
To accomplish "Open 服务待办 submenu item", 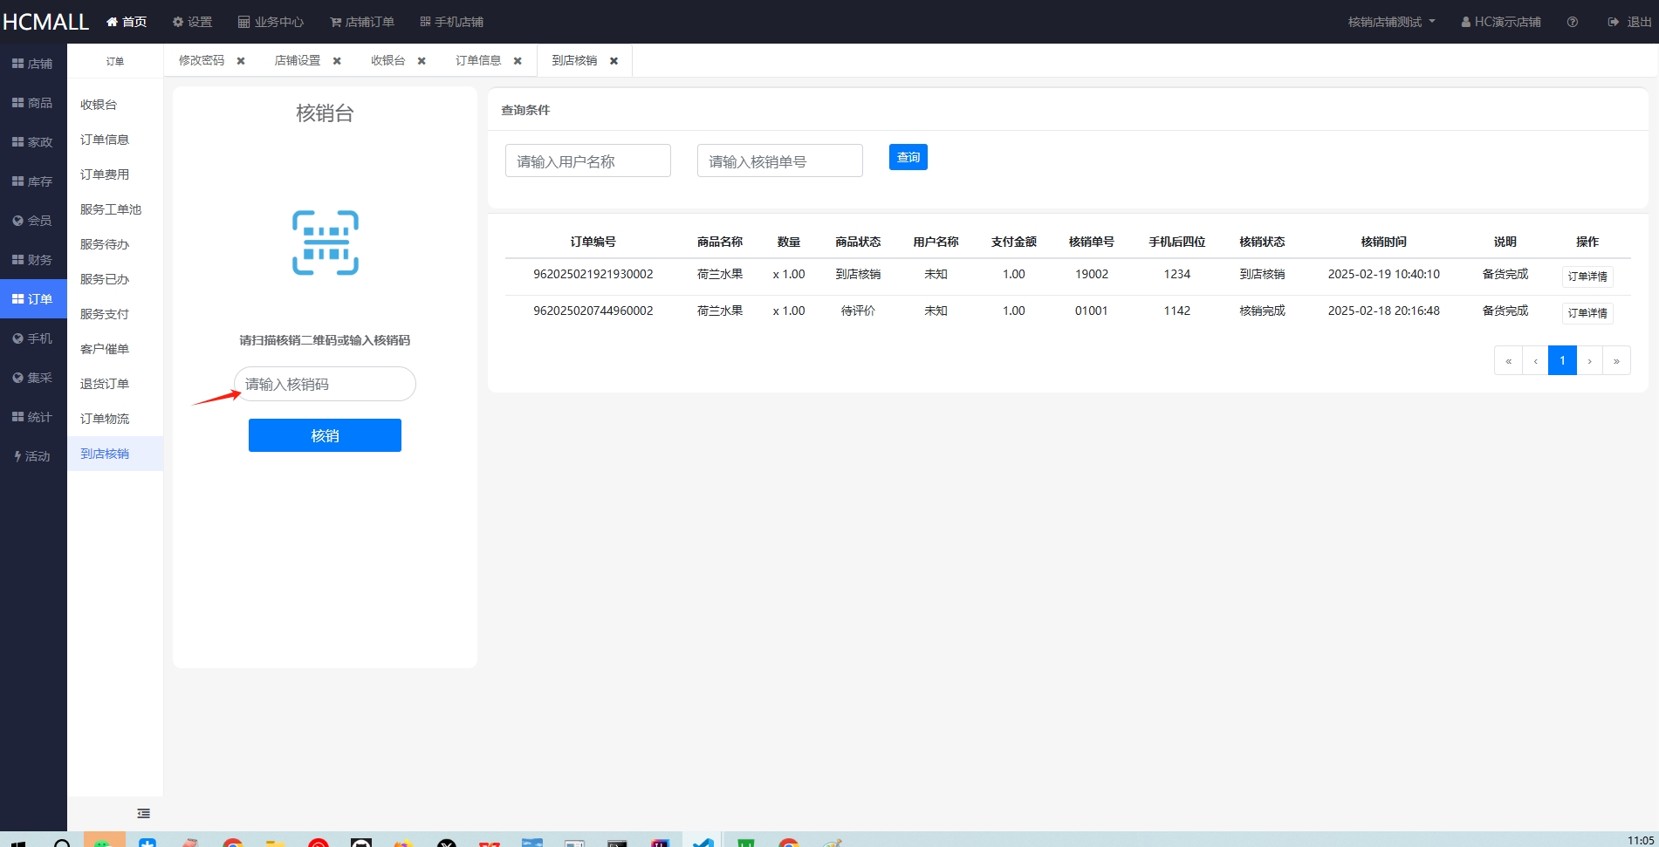I will click(x=115, y=244).
